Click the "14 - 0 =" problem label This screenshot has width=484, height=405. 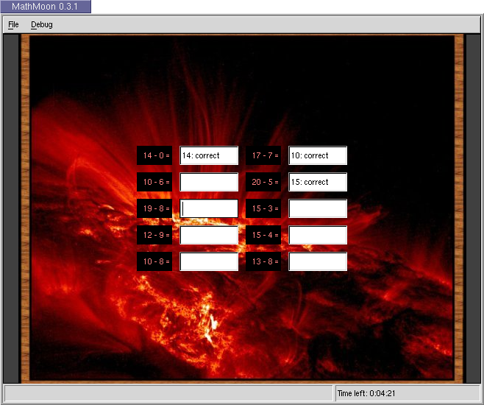coord(155,155)
